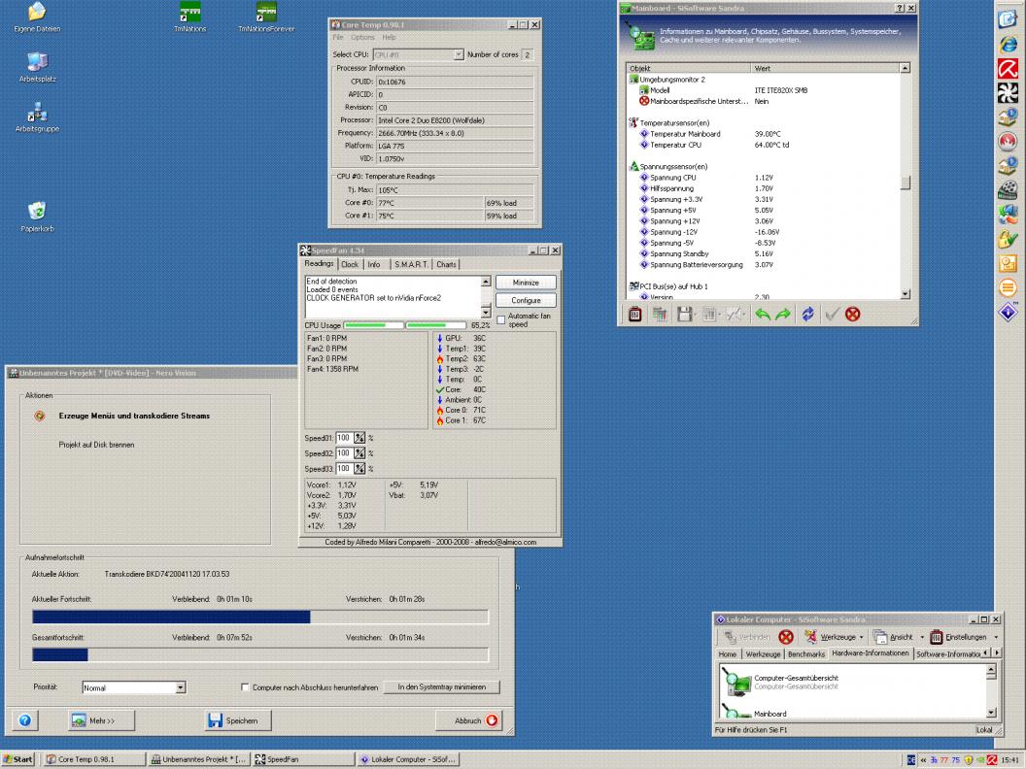Click the Start button on the taskbar
Image resolution: width=1026 pixels, height=769 pixels.
pyautogui.click(x=17, y=759)
